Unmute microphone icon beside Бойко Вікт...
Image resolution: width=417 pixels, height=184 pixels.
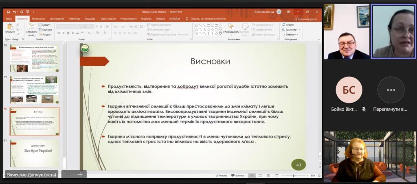(364, 109)
